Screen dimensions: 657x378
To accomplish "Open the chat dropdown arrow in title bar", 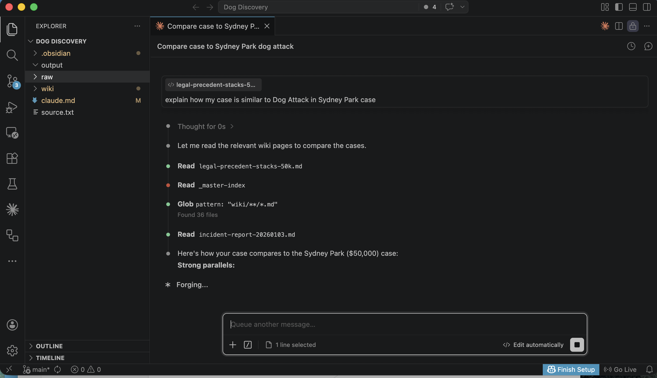I will (x=462, y=7).
